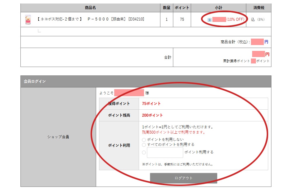Click the 会員ログイン section header
Image resolution: width=298 pixels, height=193 pixels.
tap(35, 82)
